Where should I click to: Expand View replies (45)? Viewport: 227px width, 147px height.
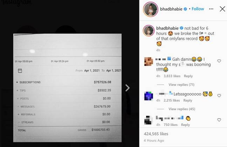tap(182, 109)
